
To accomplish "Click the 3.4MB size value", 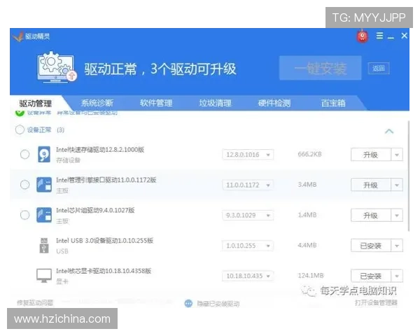I will (x=307, y=184).
